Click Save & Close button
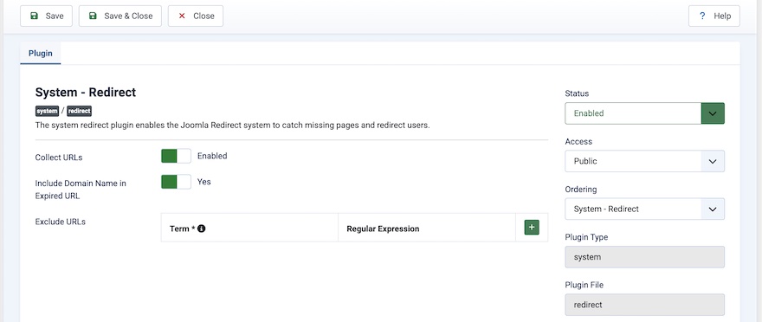Image resolution: width=762 pixels, height=322 pixels. (x=120, y=16)
